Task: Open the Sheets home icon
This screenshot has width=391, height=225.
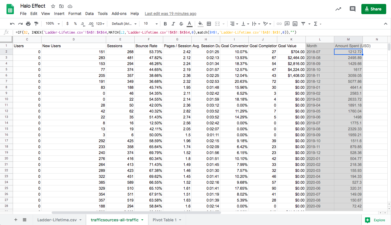Action: click(x=10, y=9)
